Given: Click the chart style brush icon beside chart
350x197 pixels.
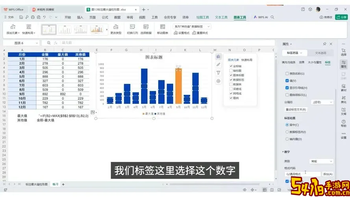Looking at the screenshot, I should 218,65.
